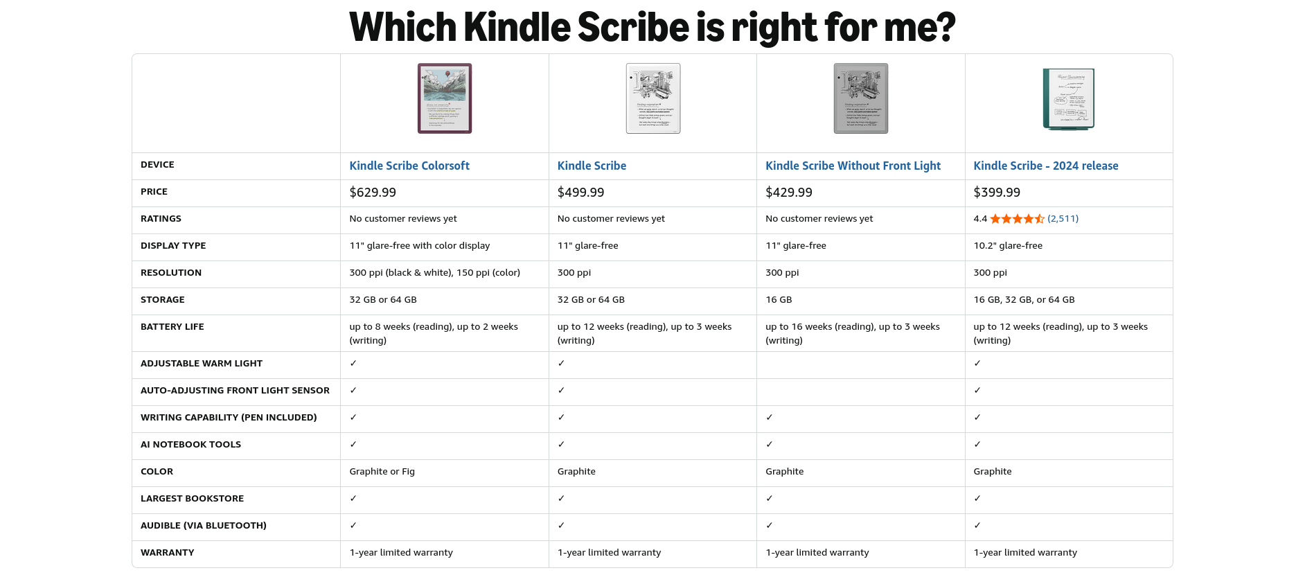This screenshot has height=575, width=1305.
Task: Open the Kindle Scribe Colorsoft link
Action: pos(409,166)
